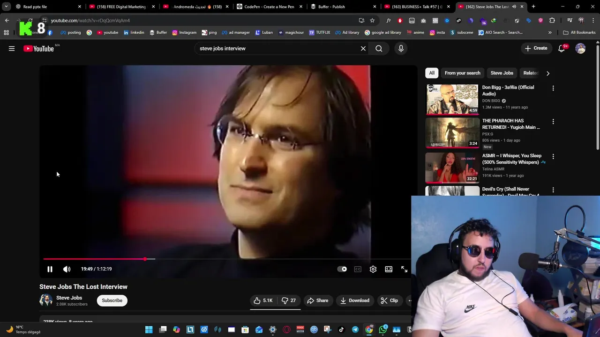Image resolution: width=600 pixels, height=337 pixels.
Task: Subscribe to the Steve Jobs channel
Action: tap(112, 300)
